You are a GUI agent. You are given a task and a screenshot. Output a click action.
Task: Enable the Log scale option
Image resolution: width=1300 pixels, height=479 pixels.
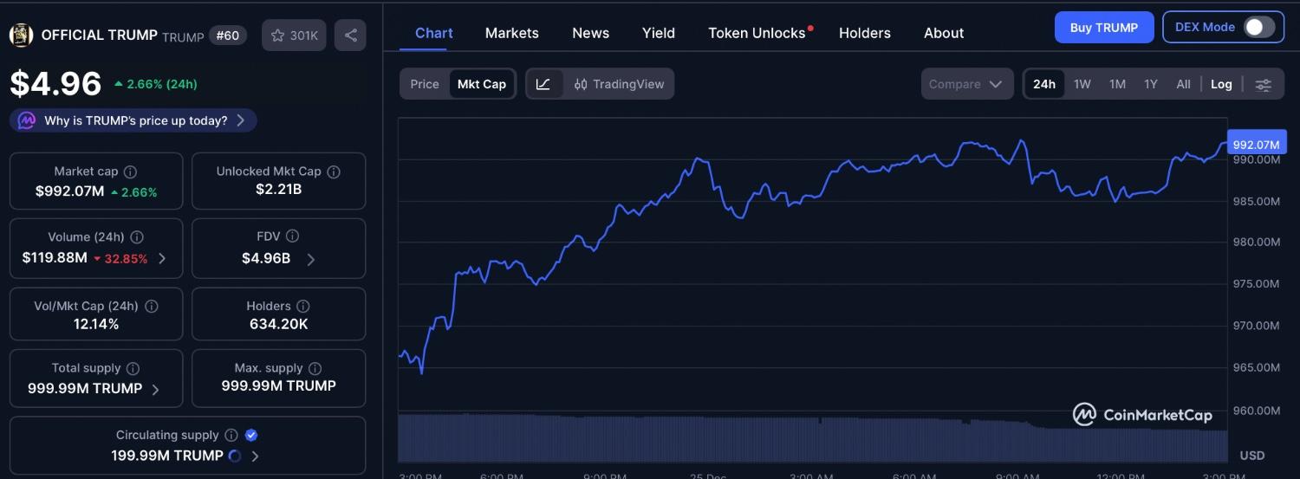tap(1221, 84)
